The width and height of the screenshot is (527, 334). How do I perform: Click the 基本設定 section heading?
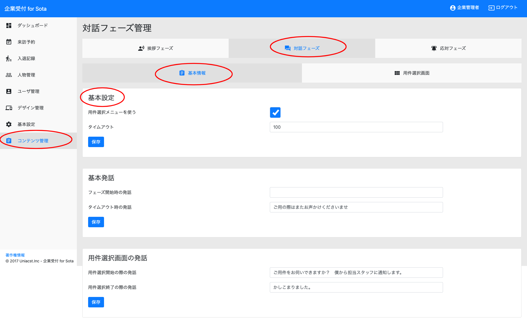(x=101, y=98)
